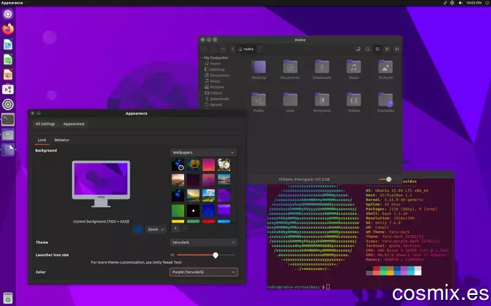The width and height of the screenshot is (491, 306).
Task: Click the Appearance breadcrumb button
Action: pos(74,124)
